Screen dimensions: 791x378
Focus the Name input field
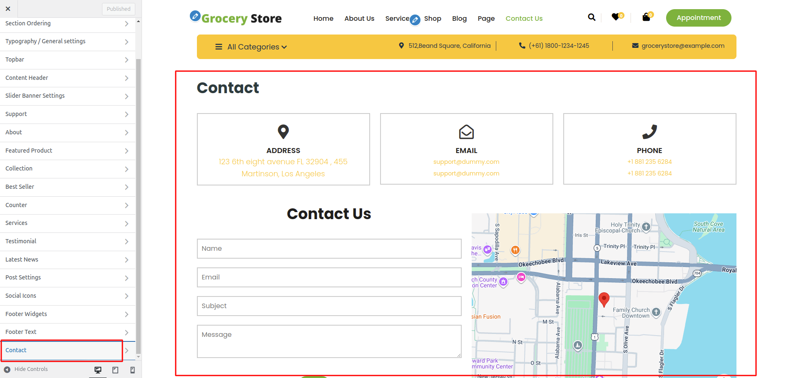[x=329, y=249]
